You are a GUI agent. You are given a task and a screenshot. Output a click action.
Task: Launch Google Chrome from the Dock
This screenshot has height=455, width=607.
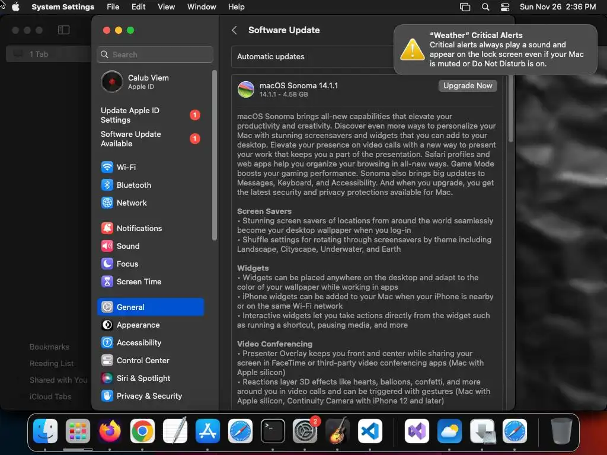tap(142, 431)
